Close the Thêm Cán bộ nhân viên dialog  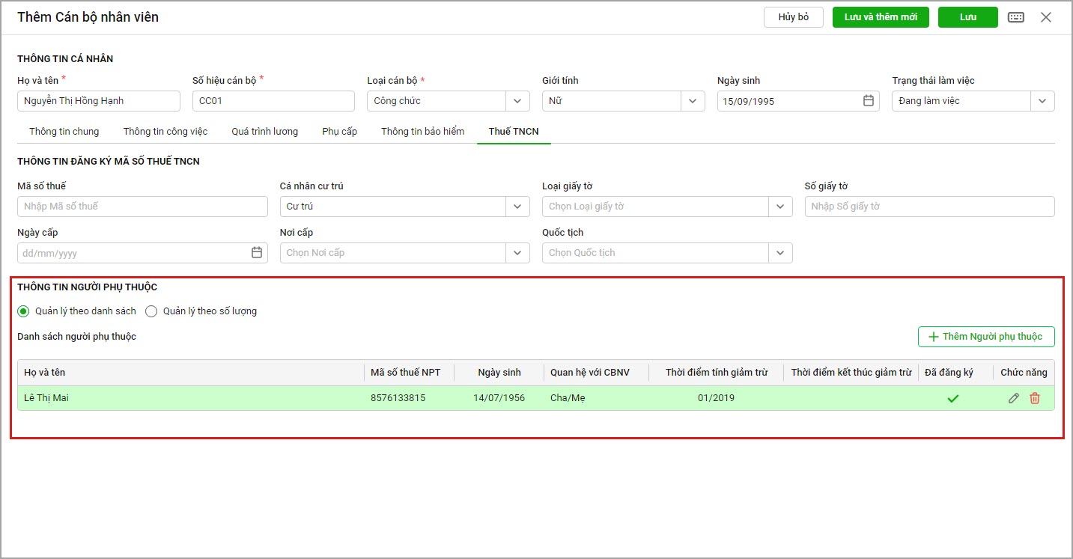click(x=1046, y=17)
